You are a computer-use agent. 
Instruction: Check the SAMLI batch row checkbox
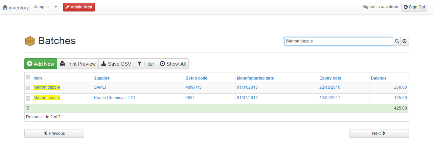tap(28, 88)
